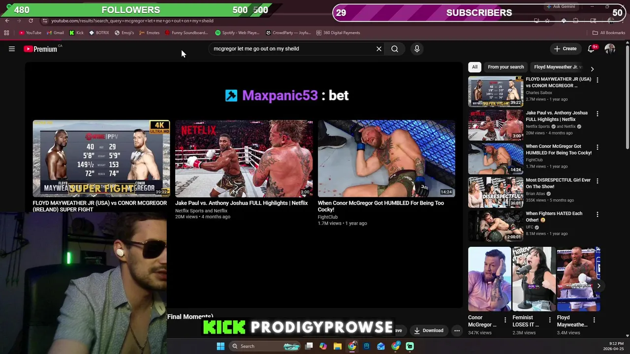
Task: Go to YouTube Premium home logo
Action: pyautogui.click(x=40, y=49)
